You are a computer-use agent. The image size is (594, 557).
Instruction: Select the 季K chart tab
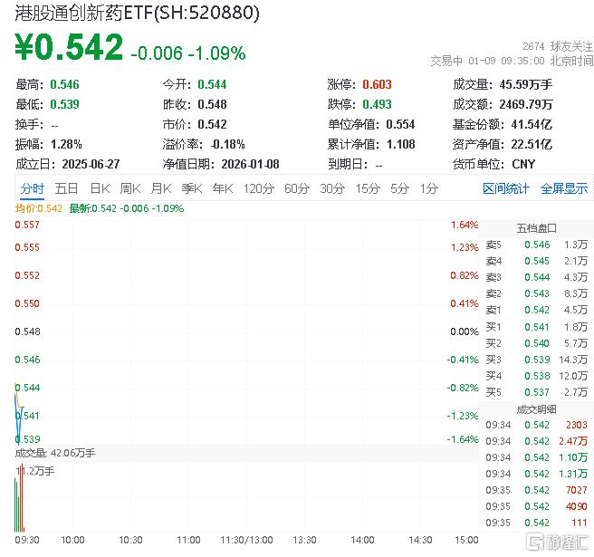pyautogui.click(x=192, y=188)
